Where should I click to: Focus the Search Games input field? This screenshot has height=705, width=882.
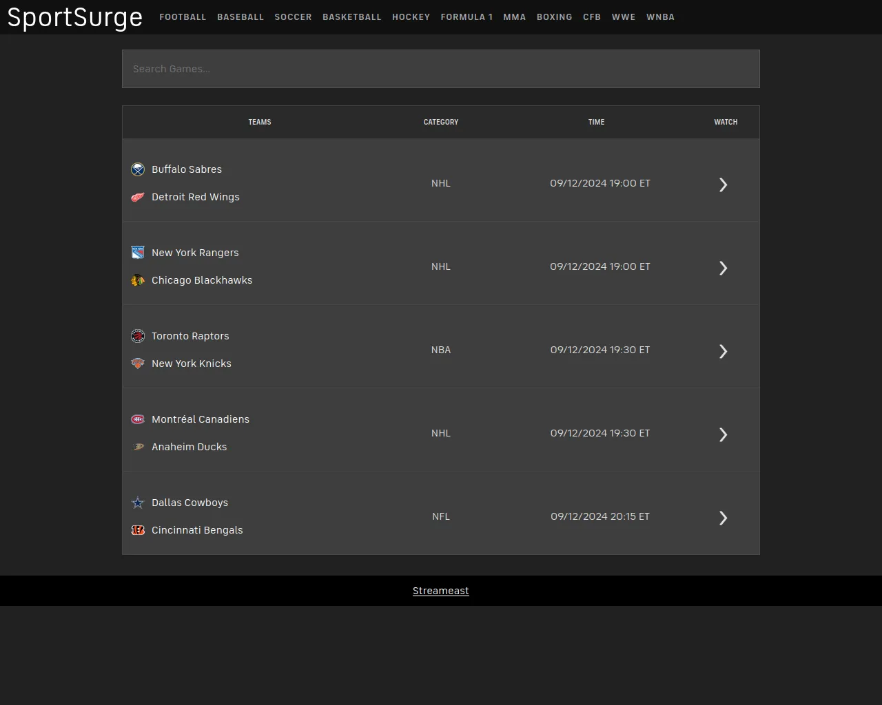tap(441, 69)
